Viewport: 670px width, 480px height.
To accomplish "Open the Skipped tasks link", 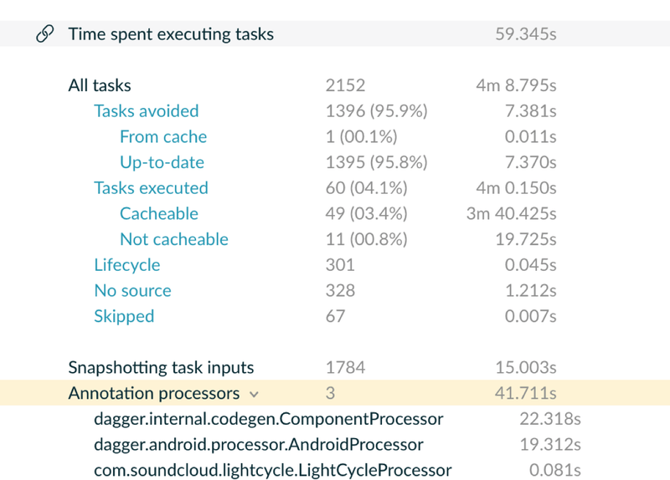I will tap(124, 316).
